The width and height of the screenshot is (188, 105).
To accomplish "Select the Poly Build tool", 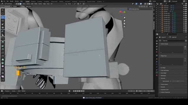I will (x=3, y=60).
